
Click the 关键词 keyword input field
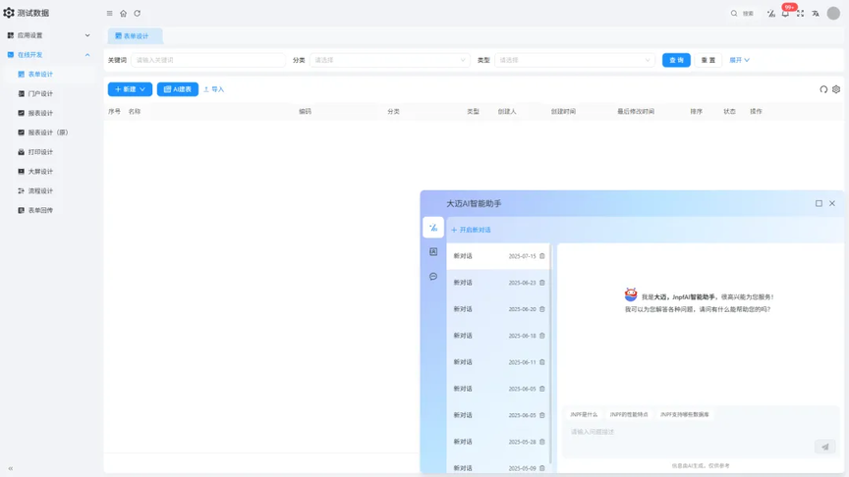208,60
